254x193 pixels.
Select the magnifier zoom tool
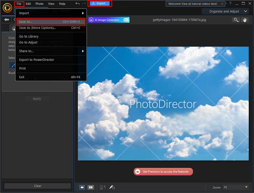[x=236, y=20]
